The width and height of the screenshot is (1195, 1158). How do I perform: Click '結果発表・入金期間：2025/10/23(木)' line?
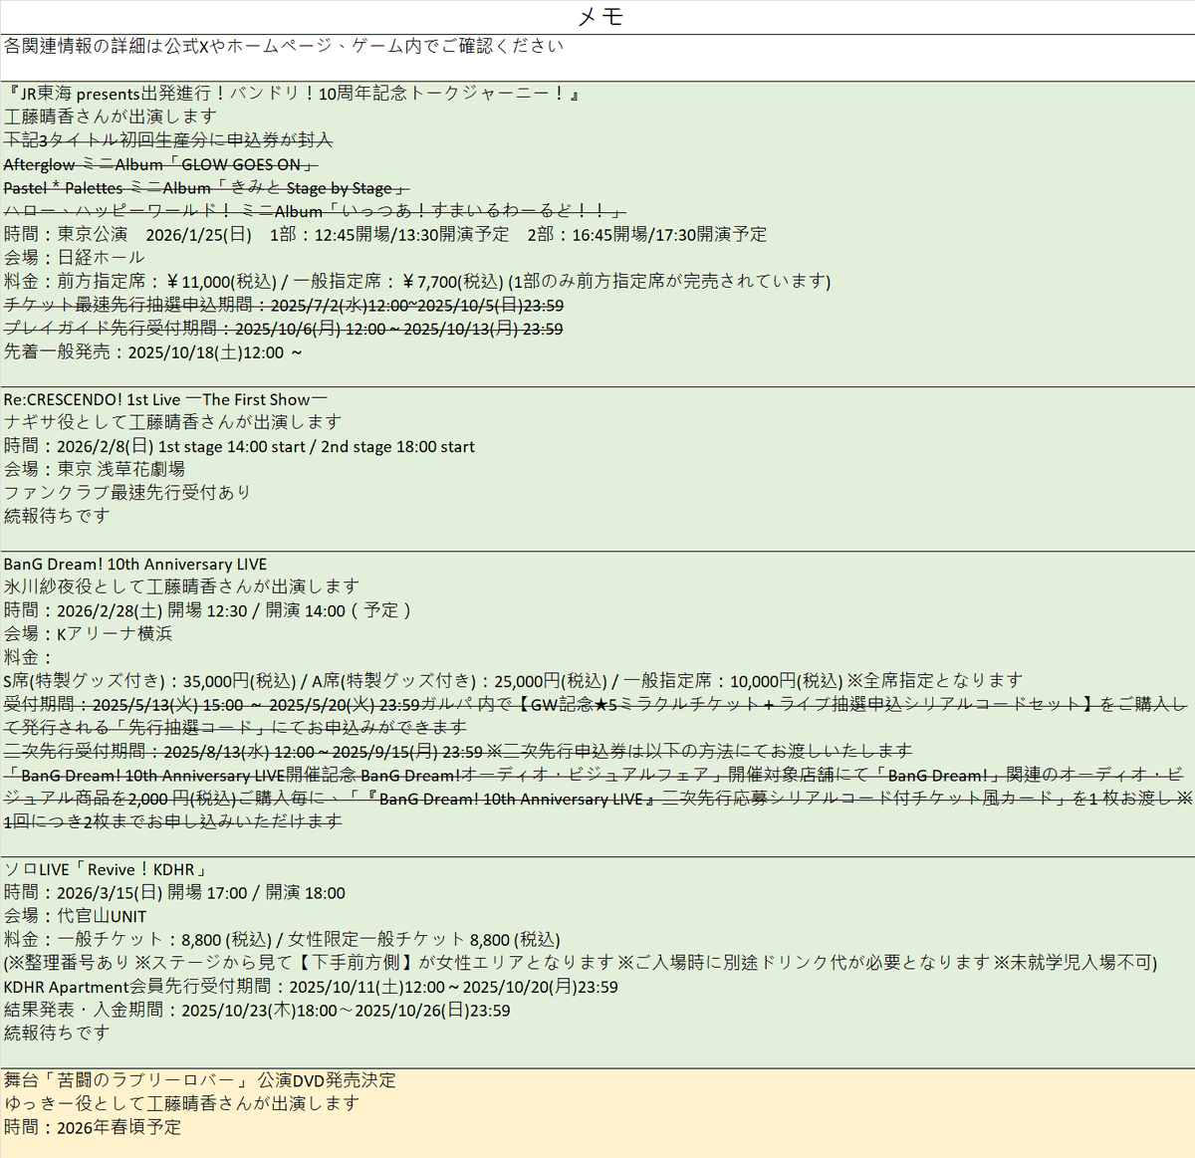(x=257, y=1010)
